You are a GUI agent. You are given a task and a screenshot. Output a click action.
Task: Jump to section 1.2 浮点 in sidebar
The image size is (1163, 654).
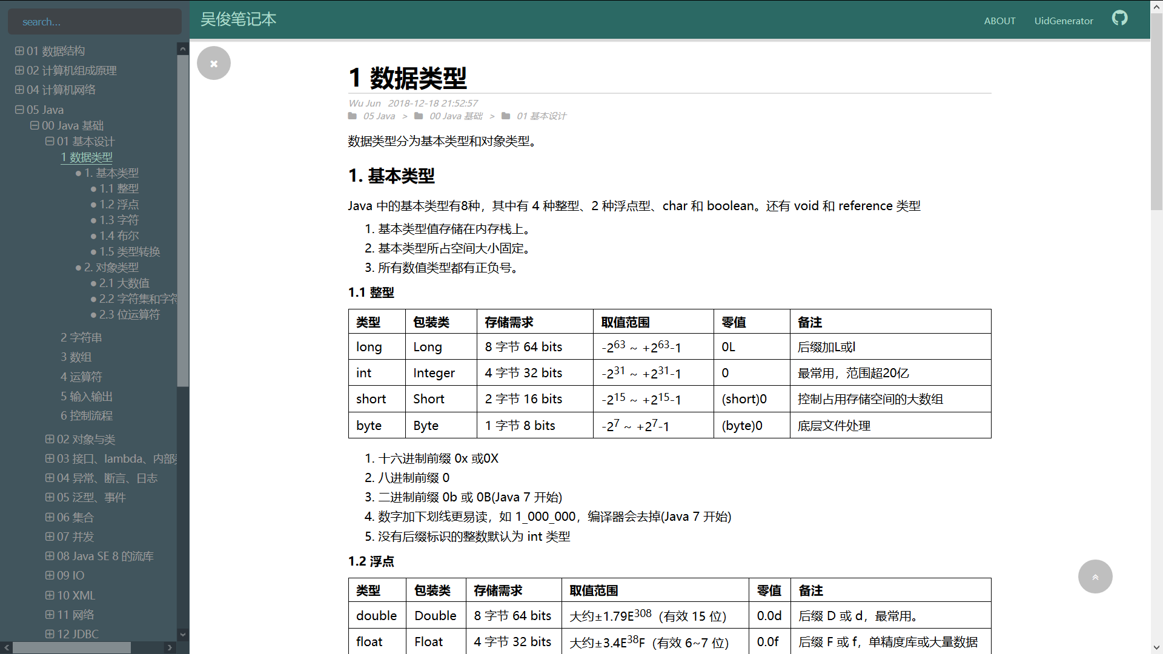click(x=119, y=204)
